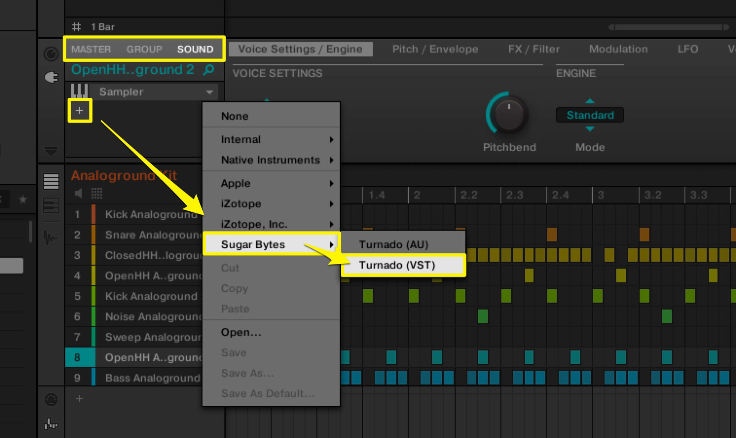The image size is (736, 438).
Task: Open the automation lane bars icon
Action: [51, 424]
